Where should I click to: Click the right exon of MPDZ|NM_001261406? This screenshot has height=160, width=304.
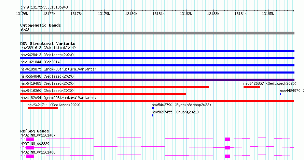tap(227, 156)
